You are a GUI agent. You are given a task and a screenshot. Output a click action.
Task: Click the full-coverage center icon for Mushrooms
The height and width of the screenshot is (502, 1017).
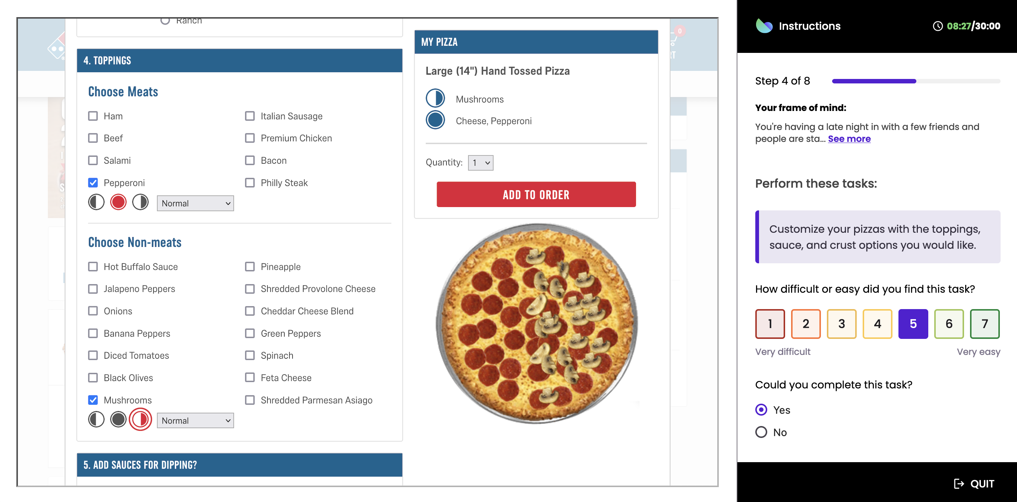[x=118, y=420]
